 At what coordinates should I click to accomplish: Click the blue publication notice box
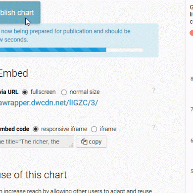[x=79, y=41]
